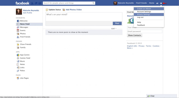This screenshot has height=98, width=179.
Task: Click the Your Email field
Action: (x=144, y=27)
